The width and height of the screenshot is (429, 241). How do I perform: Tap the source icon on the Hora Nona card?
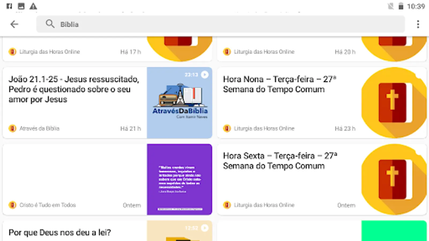click(227, 129)
